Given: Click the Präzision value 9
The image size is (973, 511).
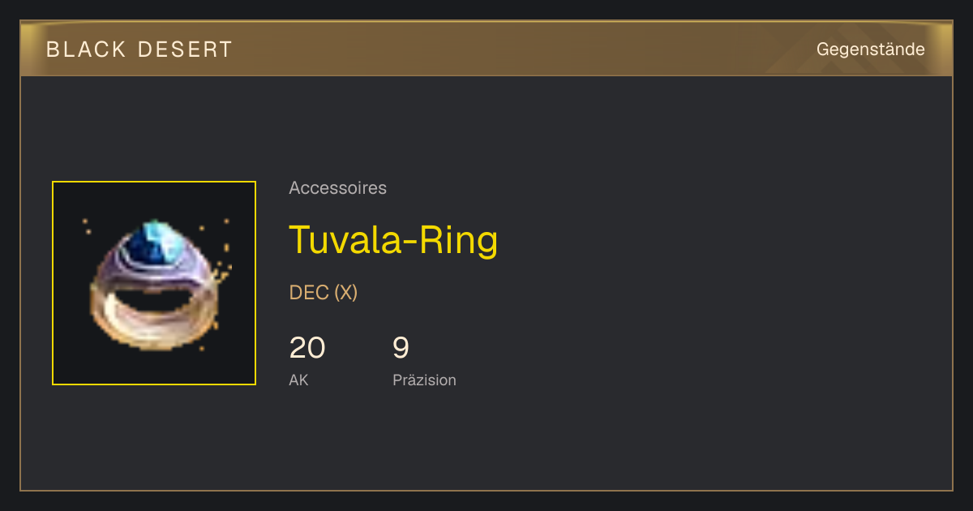Looking at the screenshot, I should pyautogui.click(x=401, y=348).
